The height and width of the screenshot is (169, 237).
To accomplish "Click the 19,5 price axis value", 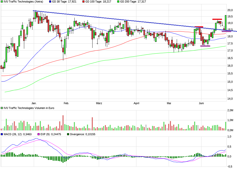I will (x=230, y=16).
